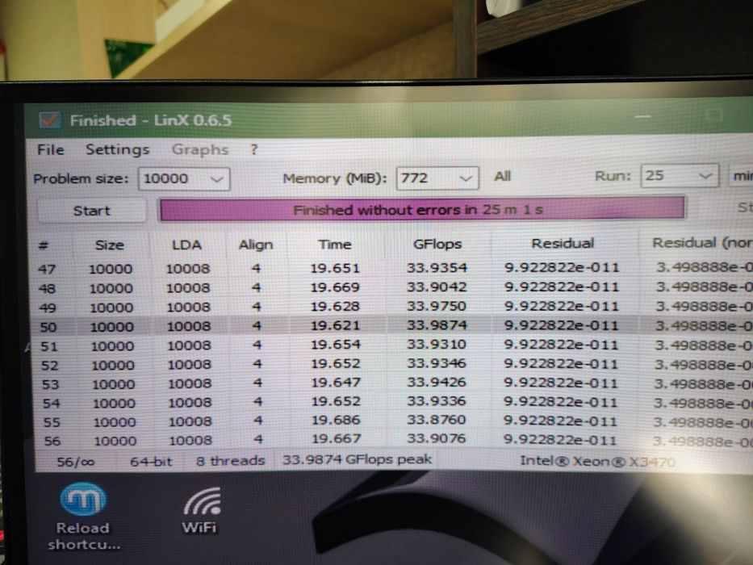
Task: Select result row number 52
Action: pyautogui.click(x=394, y=364)
